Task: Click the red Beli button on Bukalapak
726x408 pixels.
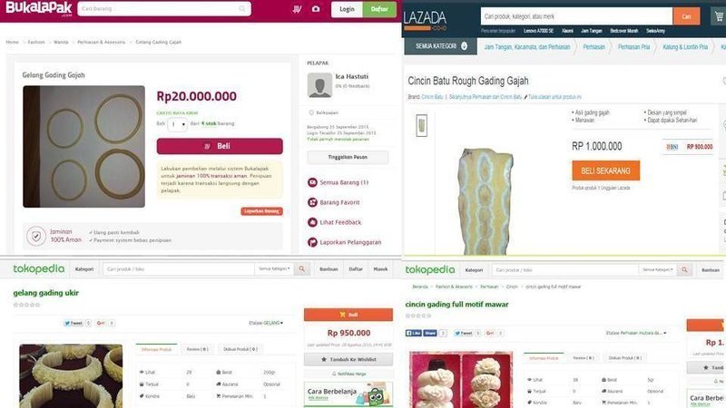Action: click(x=220, y=146)
